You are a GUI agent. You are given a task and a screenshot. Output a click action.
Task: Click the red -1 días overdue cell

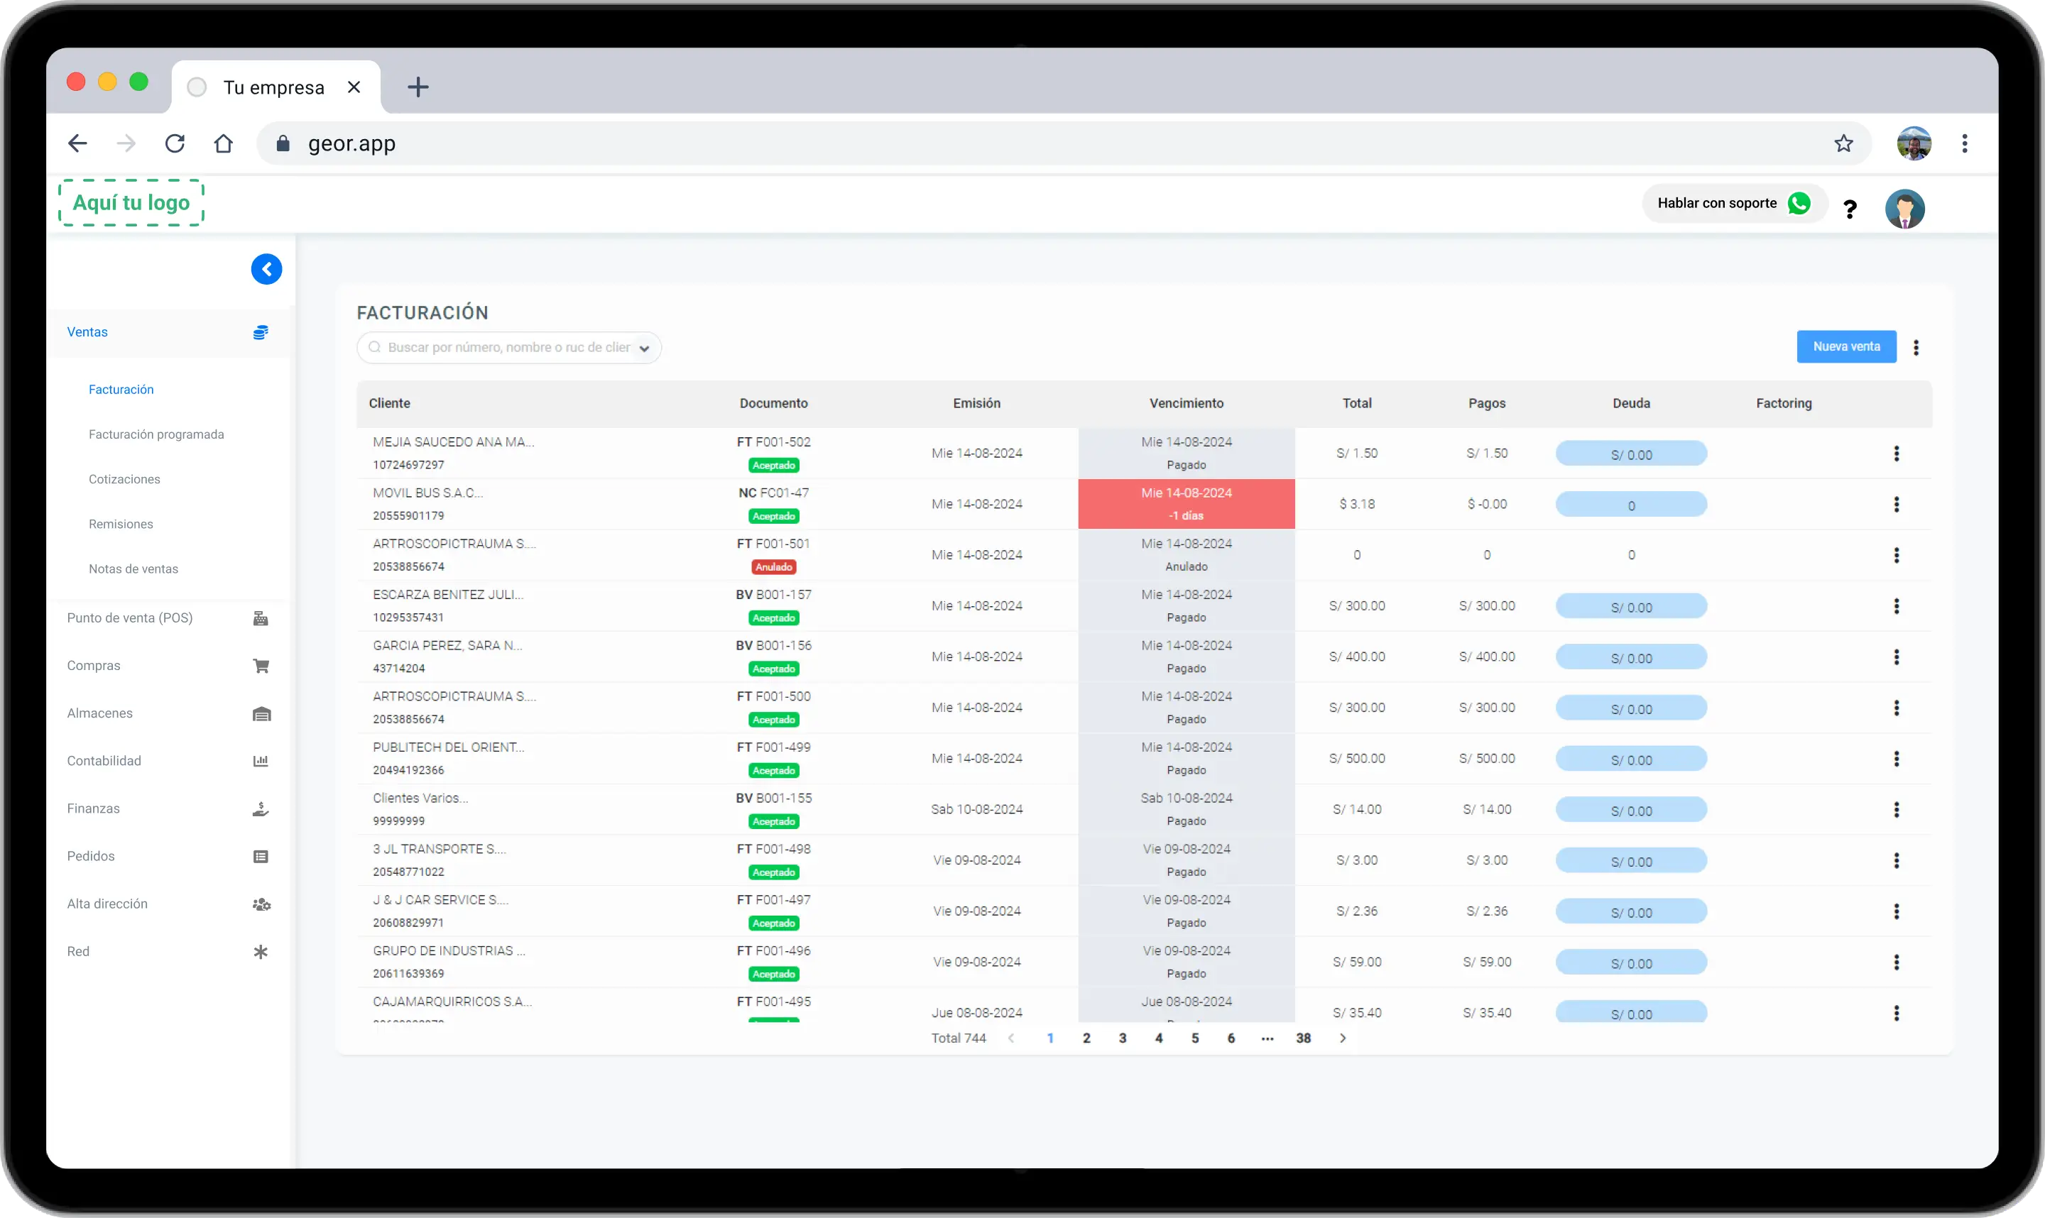1185,504
